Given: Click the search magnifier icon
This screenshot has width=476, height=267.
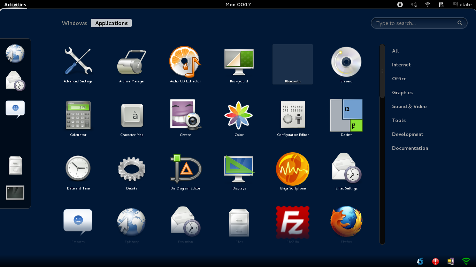Looking at the screenshot, I should [460, 23].
